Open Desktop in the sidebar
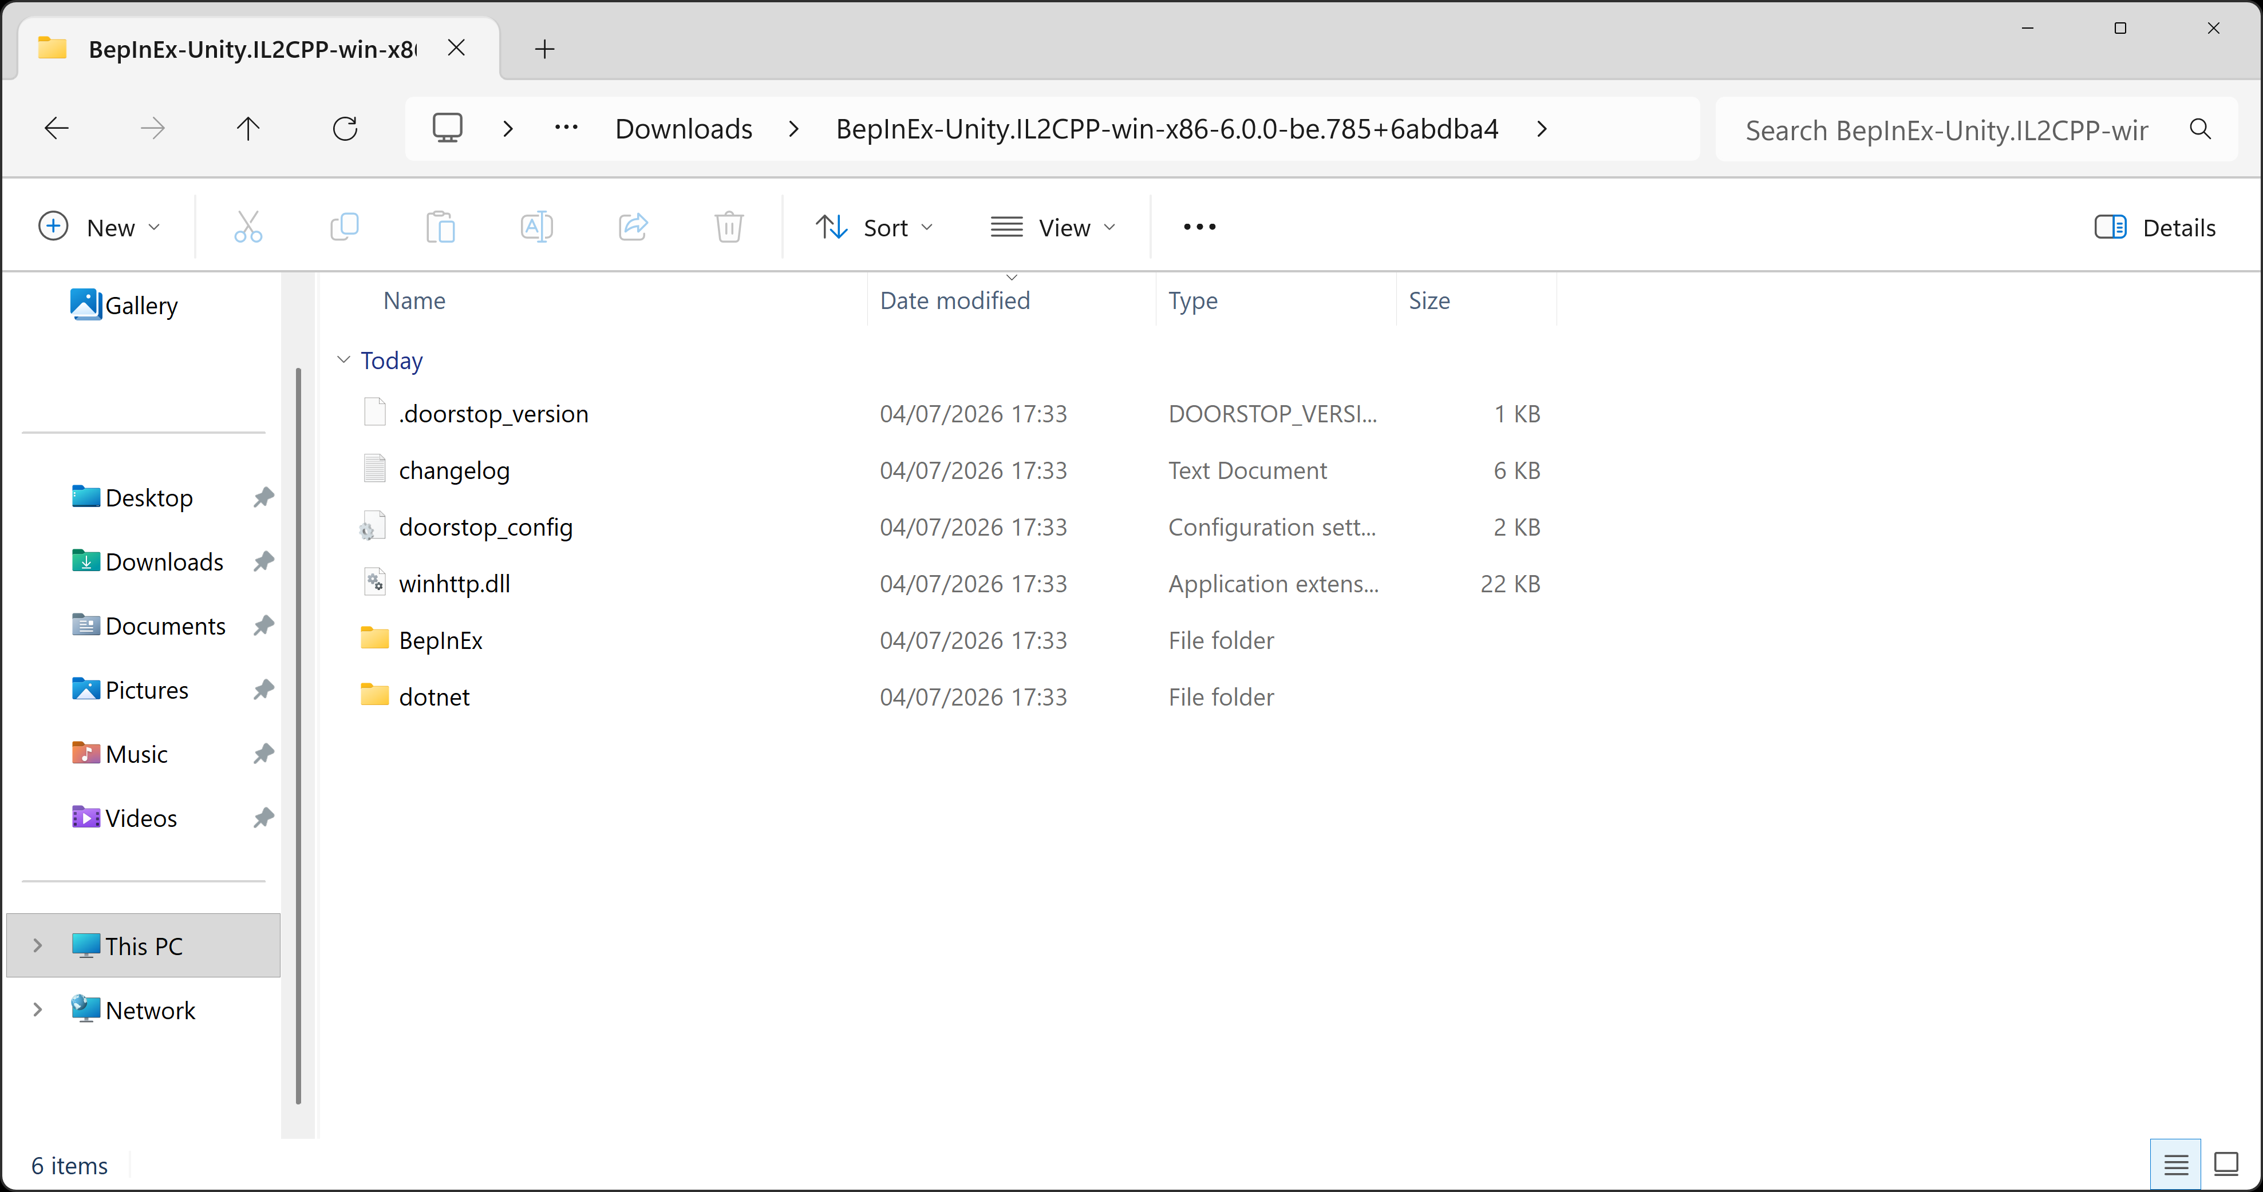Image resolution: width=2263 pixels, height=1192 pixels. coord(133,498)
